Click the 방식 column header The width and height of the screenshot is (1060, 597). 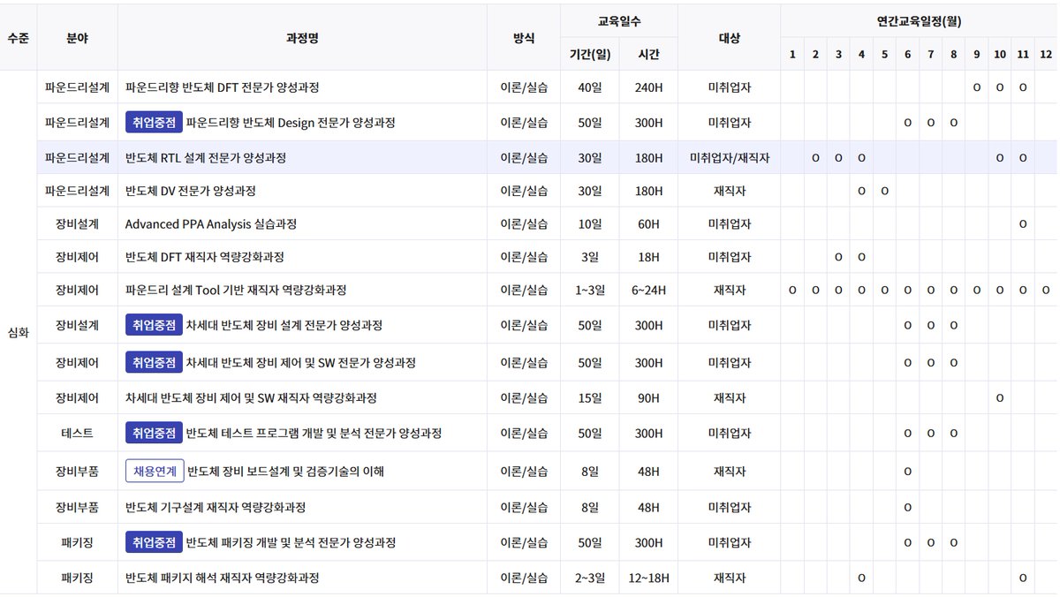[524, 38]
